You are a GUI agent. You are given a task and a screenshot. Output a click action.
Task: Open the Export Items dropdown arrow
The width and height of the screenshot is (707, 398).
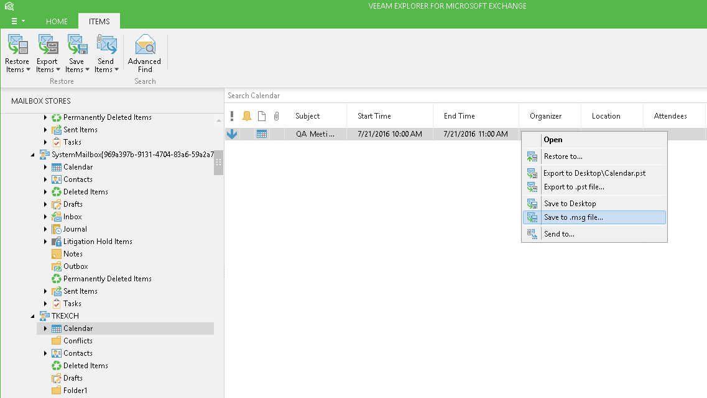58,70
